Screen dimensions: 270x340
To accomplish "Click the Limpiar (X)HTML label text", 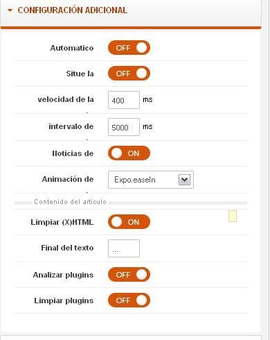I will 62,222.
